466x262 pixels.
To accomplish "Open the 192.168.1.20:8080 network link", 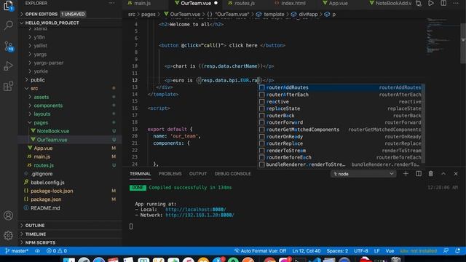I will tap(200, 215).
